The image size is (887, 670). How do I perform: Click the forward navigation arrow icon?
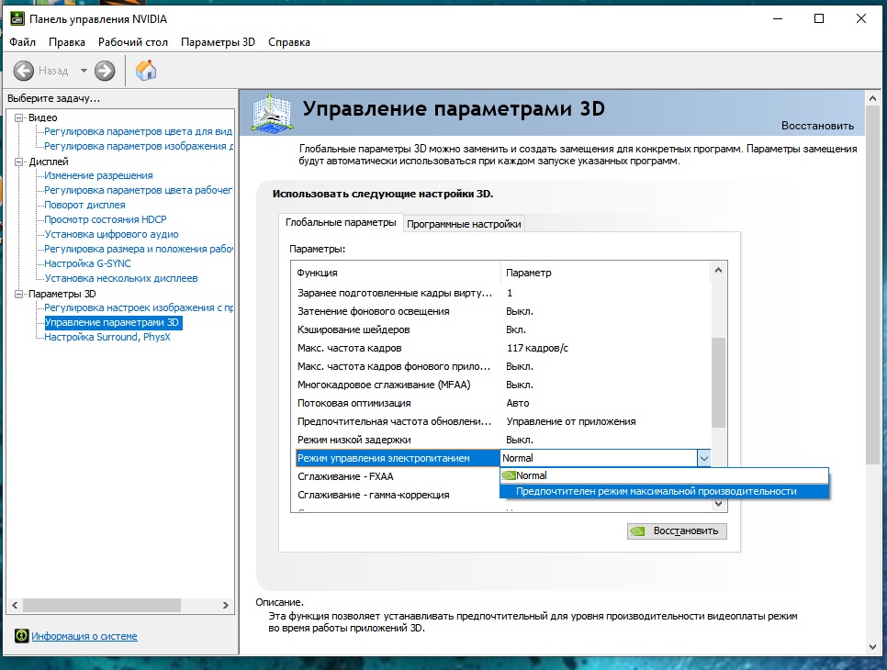[105, 71]
